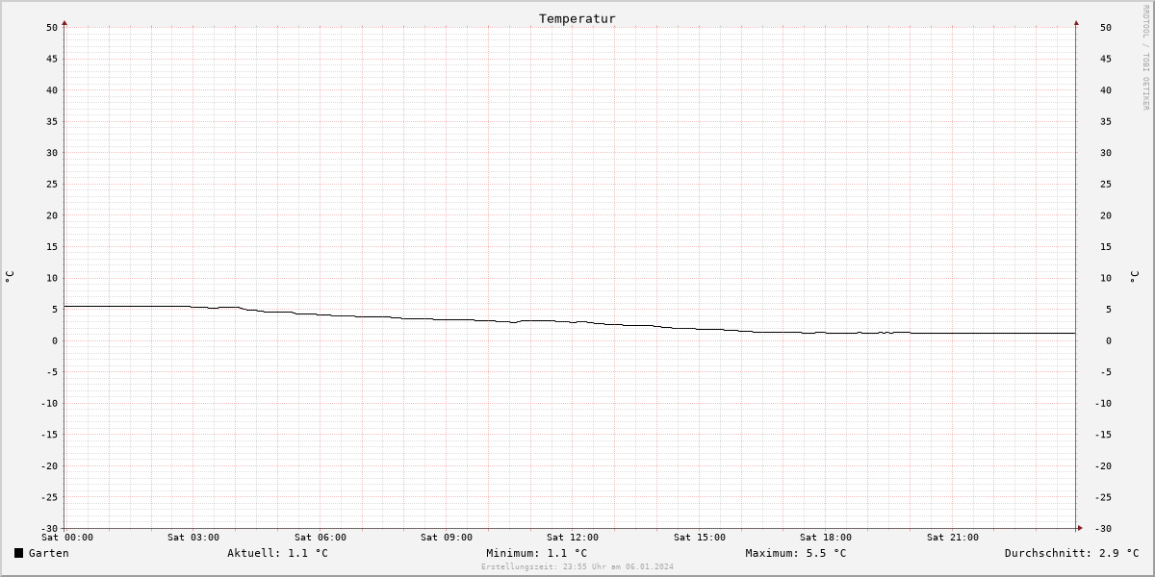Click the 'Aktuell: 1.1 °C' value
The width and height of the screenshot is (1155, 577).
(277, 553)
